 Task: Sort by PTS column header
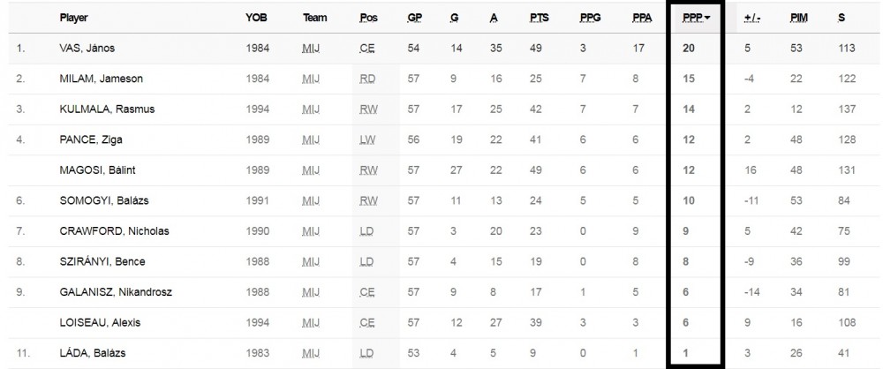click(x=540, y=18)
